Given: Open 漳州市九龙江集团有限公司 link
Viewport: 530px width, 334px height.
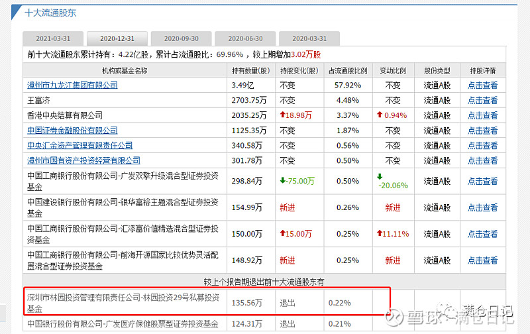Looking at the screenshot, I should click(x=72, y=85).
